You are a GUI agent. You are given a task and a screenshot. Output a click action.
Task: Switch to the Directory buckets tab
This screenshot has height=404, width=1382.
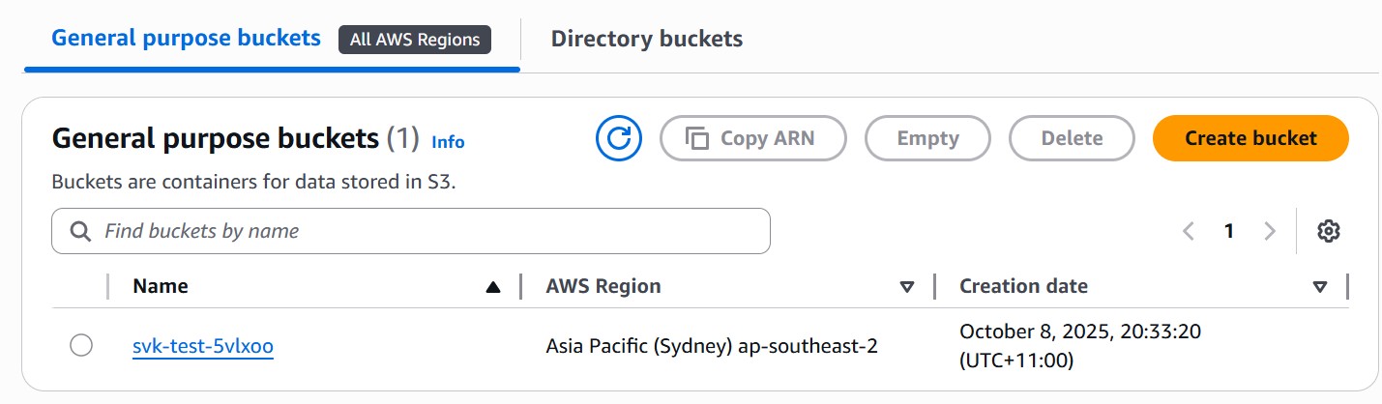pyautogui.click(x=646, y=39)
